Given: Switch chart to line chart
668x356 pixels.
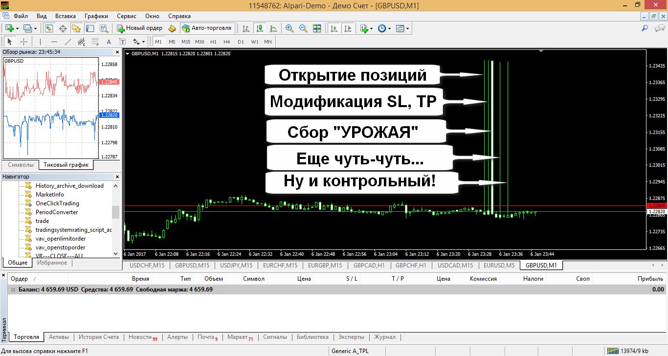Looking at the screenshot, I should (x=273, y=28).
